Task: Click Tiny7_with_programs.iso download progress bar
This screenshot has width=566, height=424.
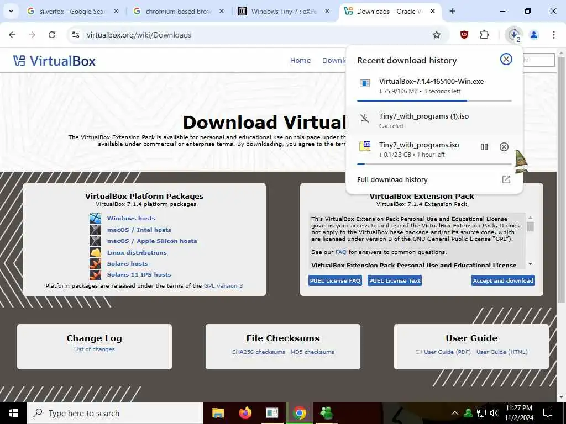Action: tap(434, 164)
